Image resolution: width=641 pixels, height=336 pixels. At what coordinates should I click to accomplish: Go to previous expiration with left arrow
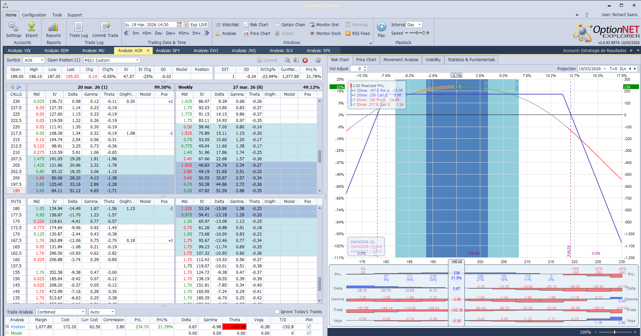12,87
